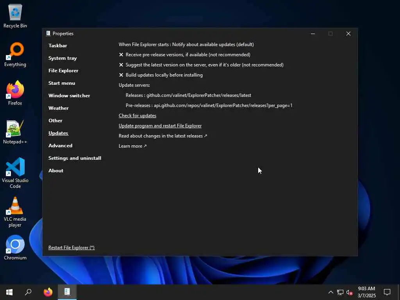Launch Chromium desktop shortcut

[15, 248]
